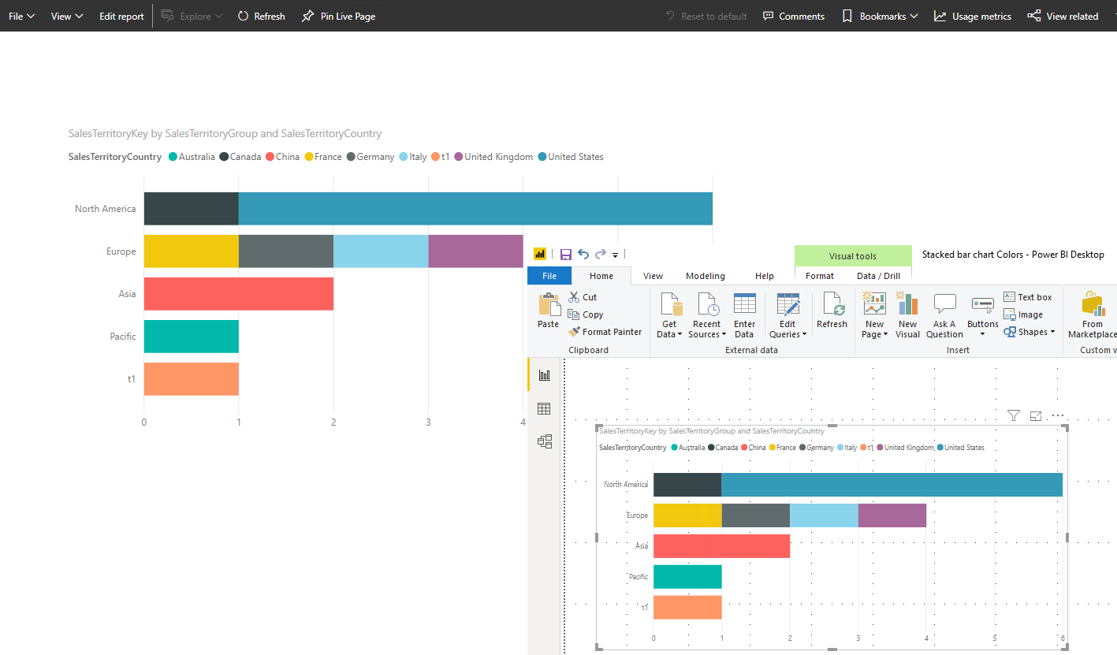Click the Cut scissors icon
This screenshot has height=655, width=1117.
575,297
